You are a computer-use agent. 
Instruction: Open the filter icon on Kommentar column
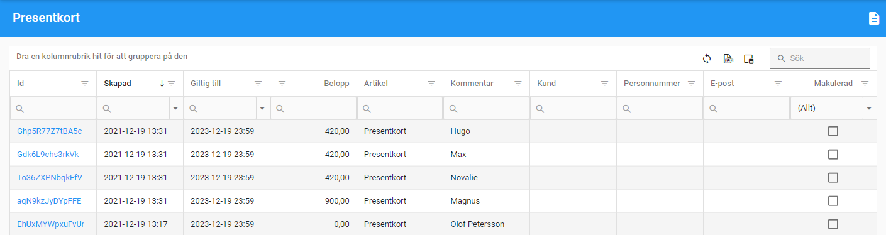518,83
